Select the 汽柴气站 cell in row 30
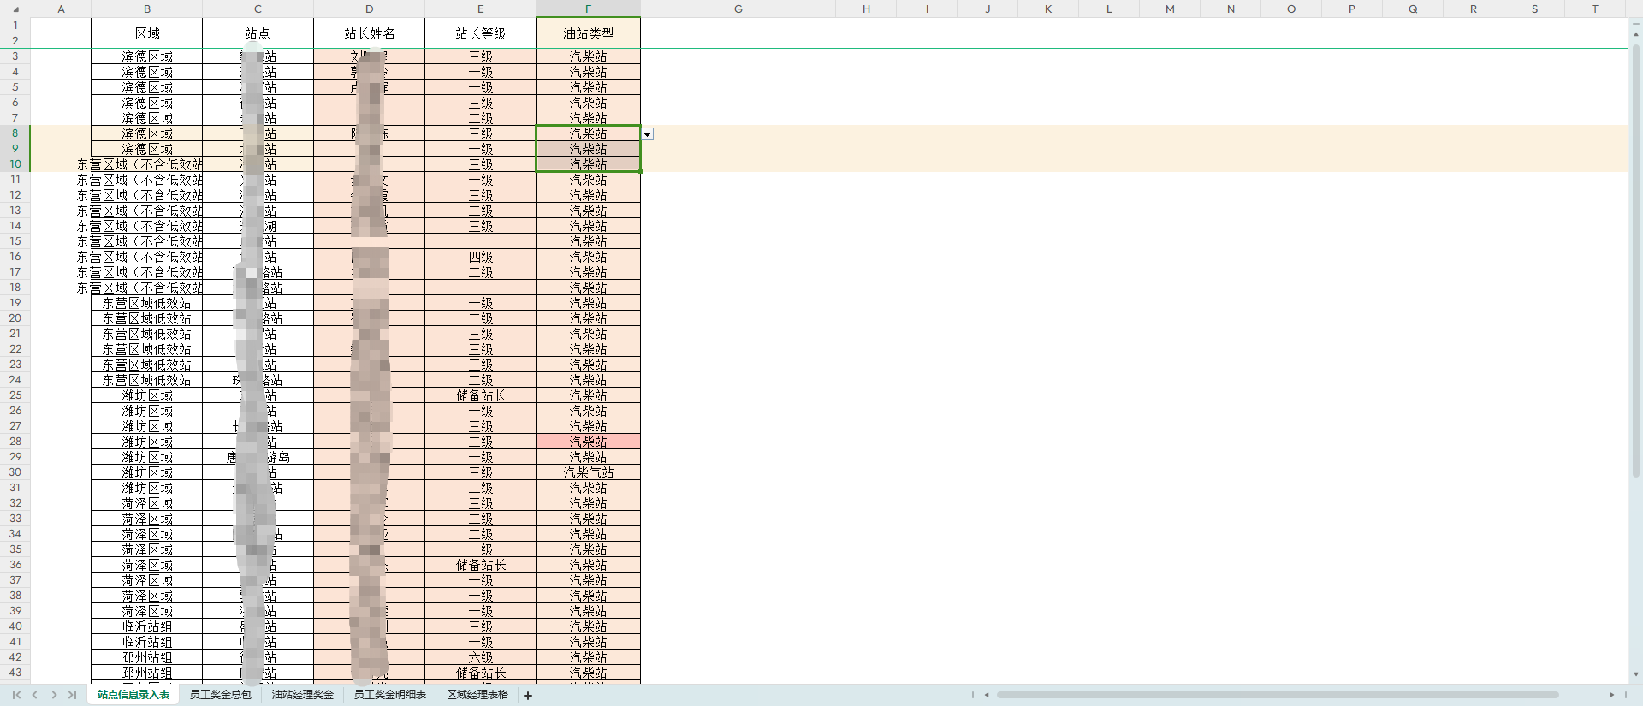 [588, 472]
